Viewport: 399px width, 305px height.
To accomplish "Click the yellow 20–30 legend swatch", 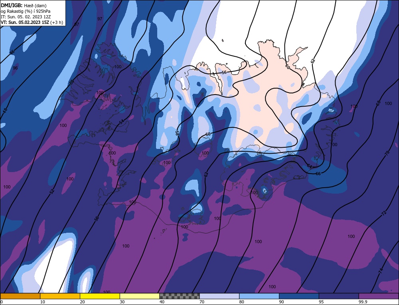I will point(100,296).
